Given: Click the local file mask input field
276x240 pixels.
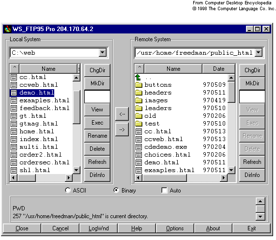Looking at the screenshot, I should tap(97, 96).
